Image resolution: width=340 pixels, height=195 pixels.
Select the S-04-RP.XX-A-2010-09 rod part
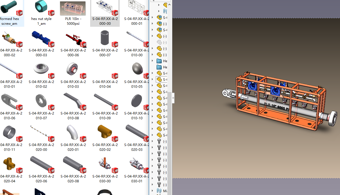105,107
